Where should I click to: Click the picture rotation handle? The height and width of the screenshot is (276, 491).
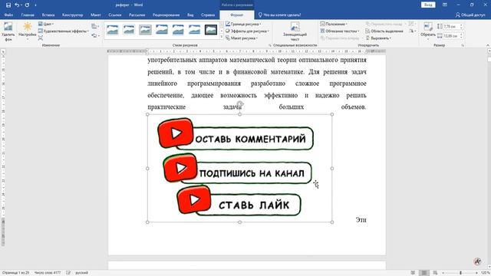pos(240,104)
